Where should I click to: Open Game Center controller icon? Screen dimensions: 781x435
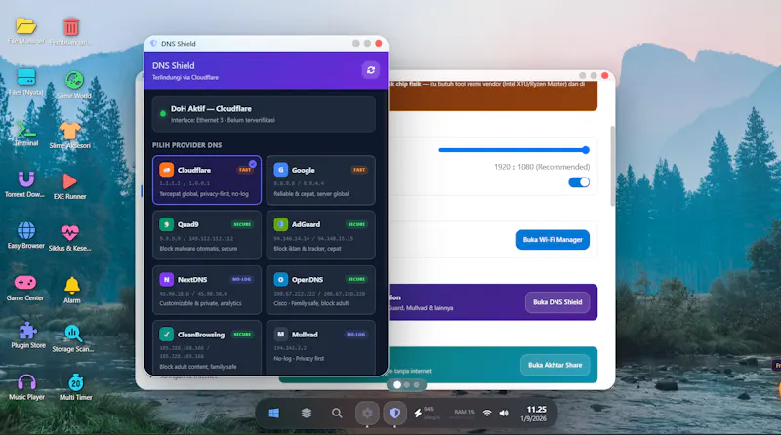[x=25, y=283]
